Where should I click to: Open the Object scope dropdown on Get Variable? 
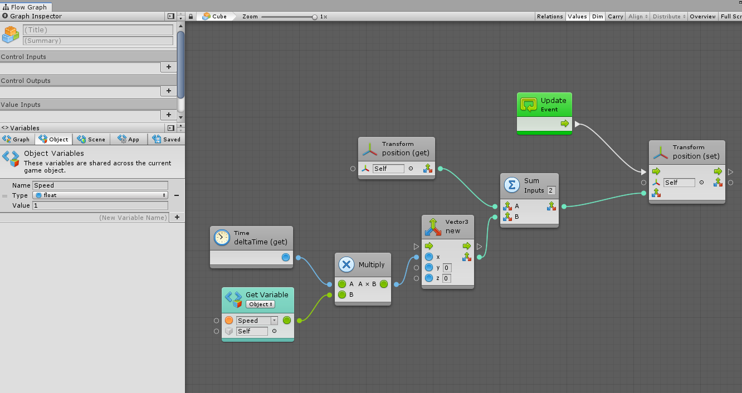261,304
